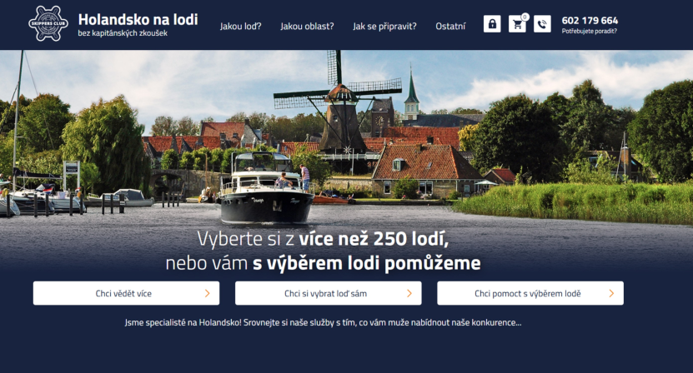Open the 'Jak se připravit?' menu
Screen dimensions: 693x373
[x=384, y=26]
